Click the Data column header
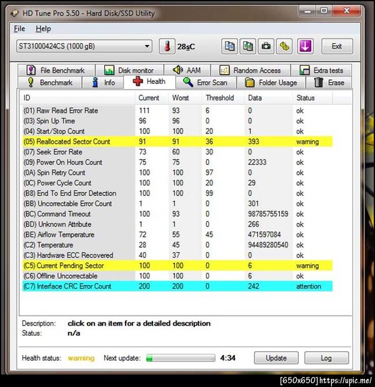 click(x=269, y=98)
